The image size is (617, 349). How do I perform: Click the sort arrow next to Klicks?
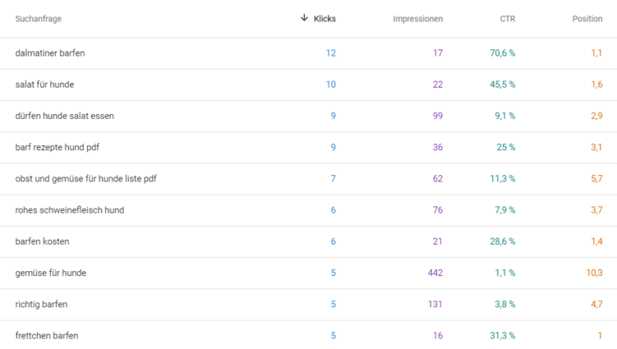click(x=304, y=18)
